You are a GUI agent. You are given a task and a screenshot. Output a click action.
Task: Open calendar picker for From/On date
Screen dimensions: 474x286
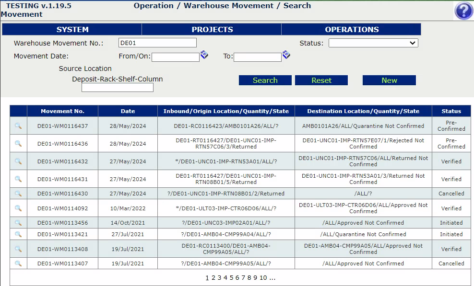[x=204, y=55]
